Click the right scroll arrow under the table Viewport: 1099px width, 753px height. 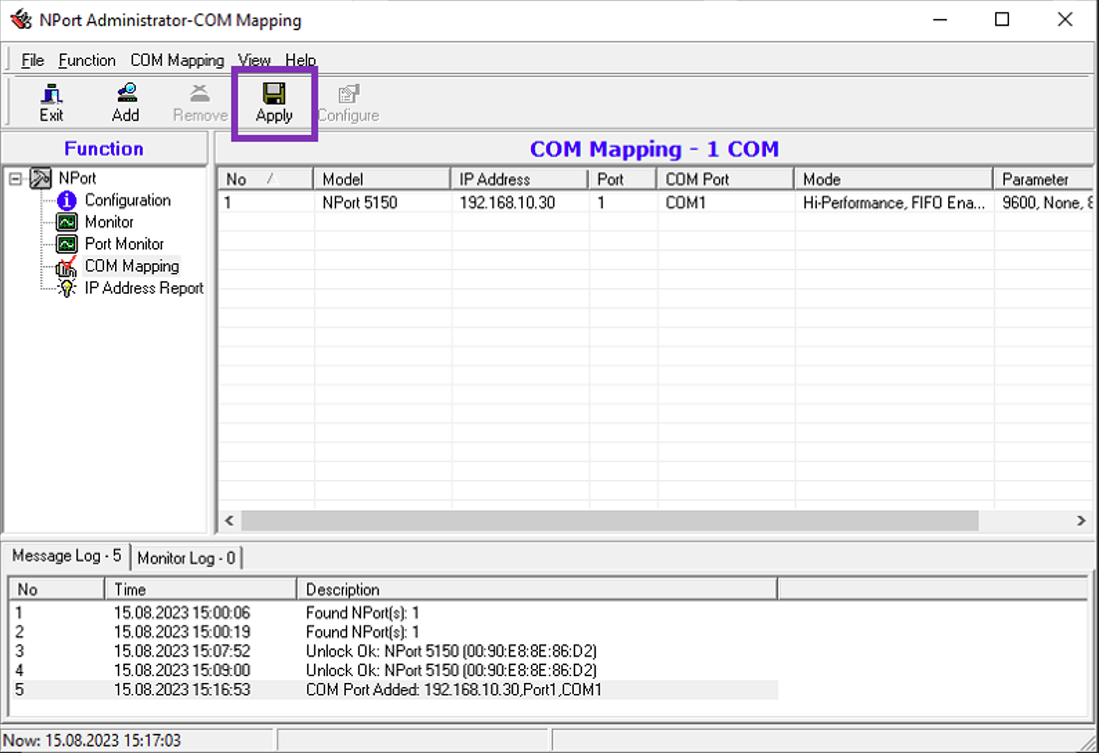pos(1081,520)
